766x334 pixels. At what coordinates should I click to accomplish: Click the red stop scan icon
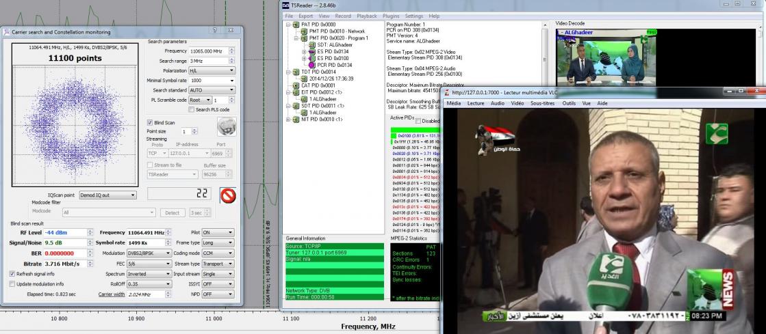click(228, 195)
